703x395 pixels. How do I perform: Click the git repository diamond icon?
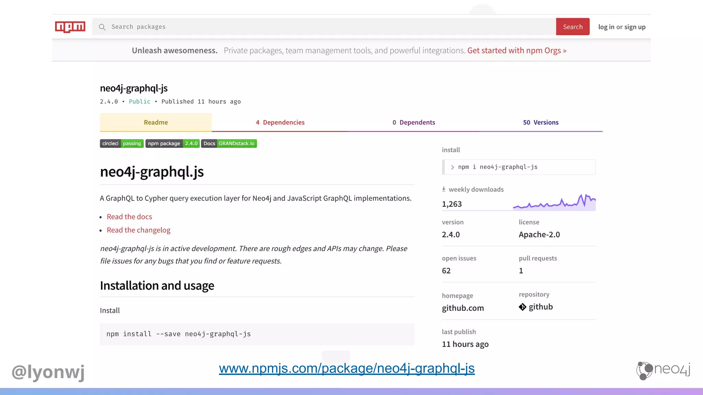(522, 307)
